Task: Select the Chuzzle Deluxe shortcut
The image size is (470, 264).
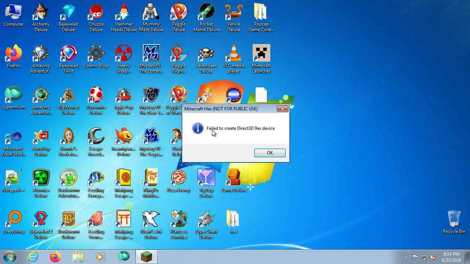Action: coord(96,18)
